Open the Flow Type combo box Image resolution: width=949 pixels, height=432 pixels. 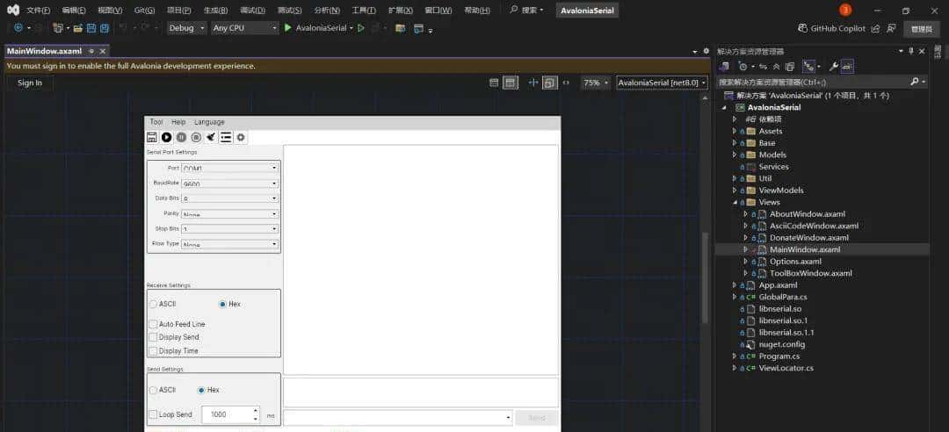click(230, 244)
